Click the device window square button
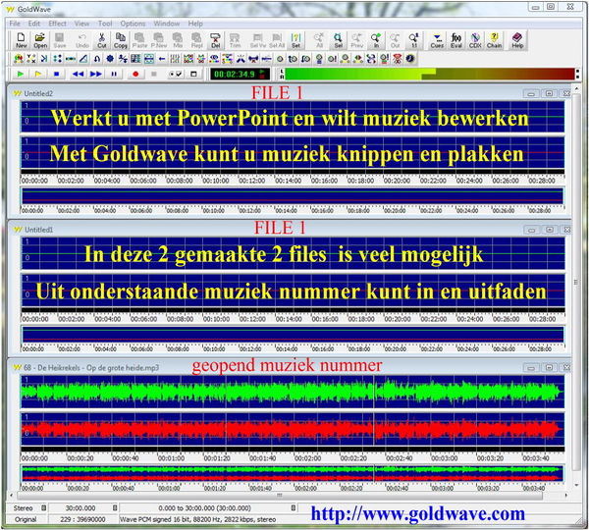Screen dimensions: 589x530 [x=193, y=74]
